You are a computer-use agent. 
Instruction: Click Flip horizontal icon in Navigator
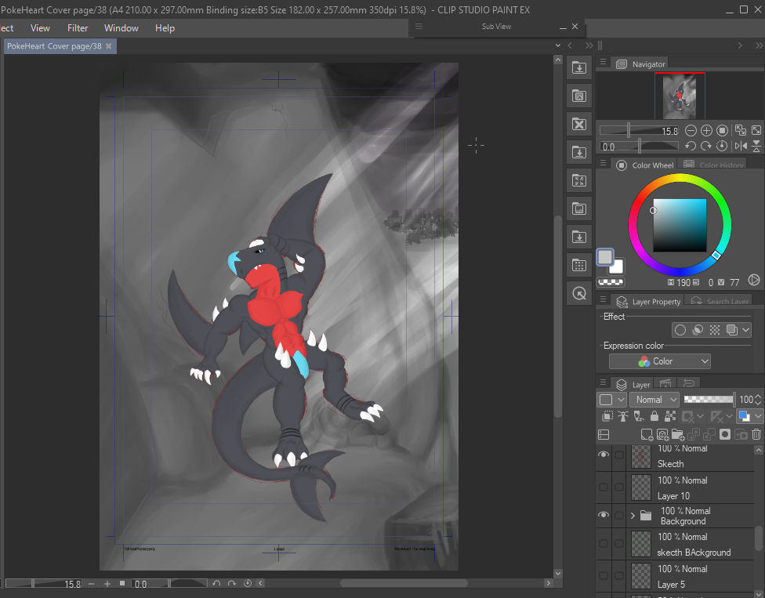pyautogui.click(x=741, y=146)
